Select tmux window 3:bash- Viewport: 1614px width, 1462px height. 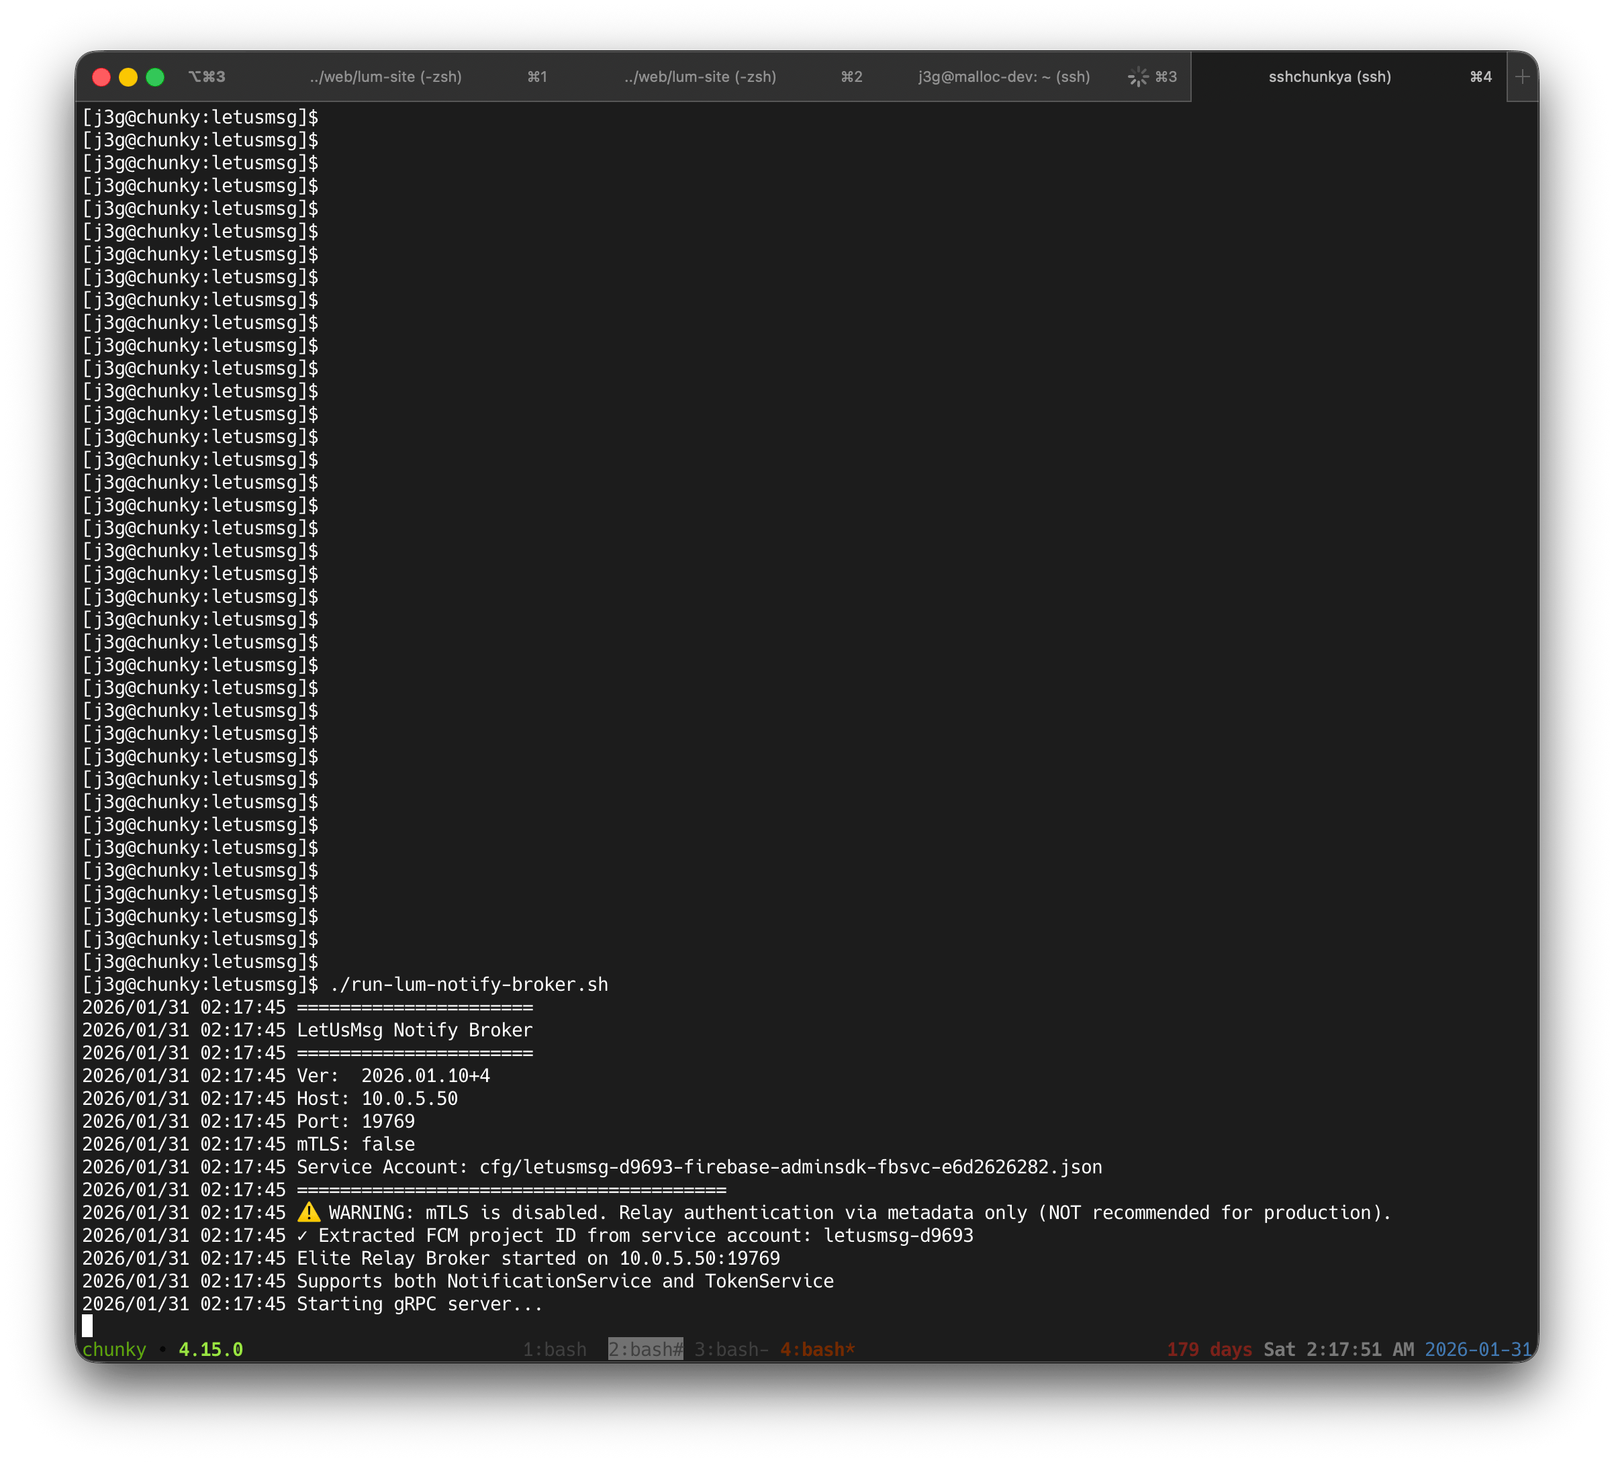[731, 1350]
